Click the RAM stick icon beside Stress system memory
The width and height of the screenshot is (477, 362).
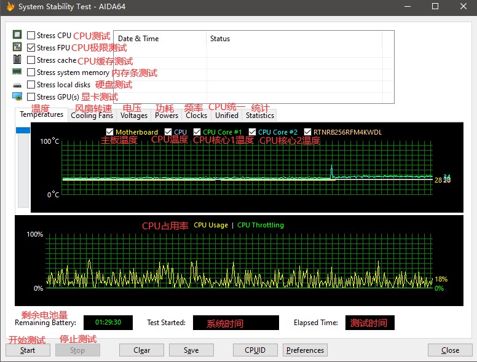click(17, 71)
